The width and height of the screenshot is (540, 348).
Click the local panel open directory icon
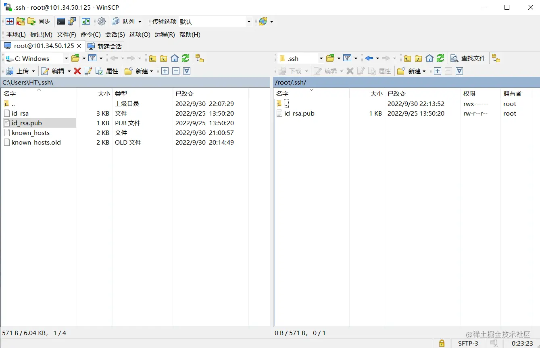[x=75, y=58]
